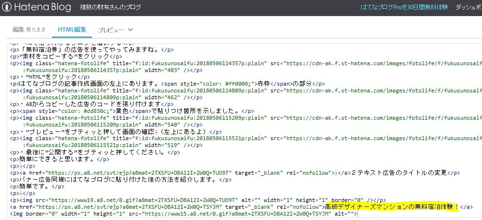Click the 赤枠 span color line
The image size is (482, 220).
click(167, 84)
